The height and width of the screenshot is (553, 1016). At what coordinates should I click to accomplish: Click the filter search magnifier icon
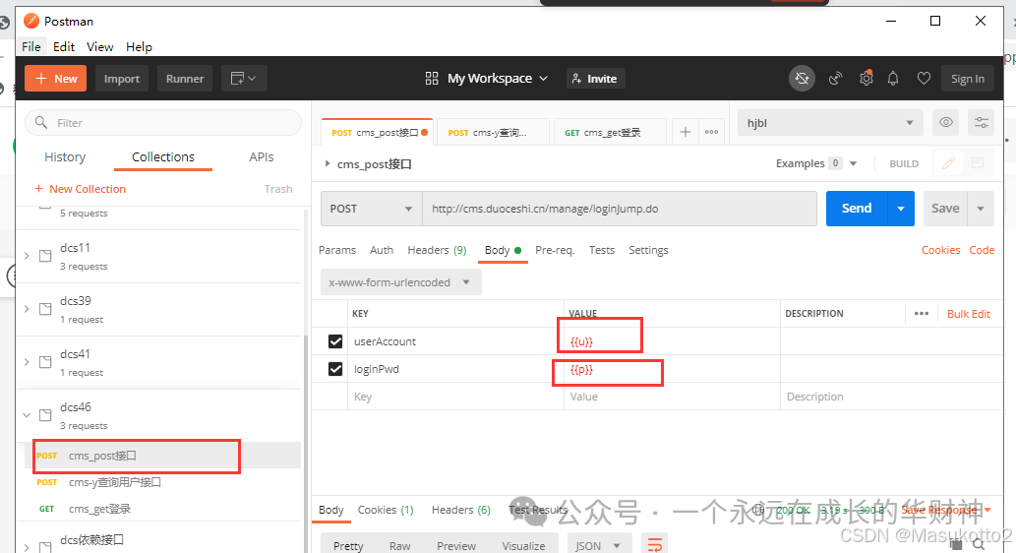pyautogui.click(x=41, y=123)
